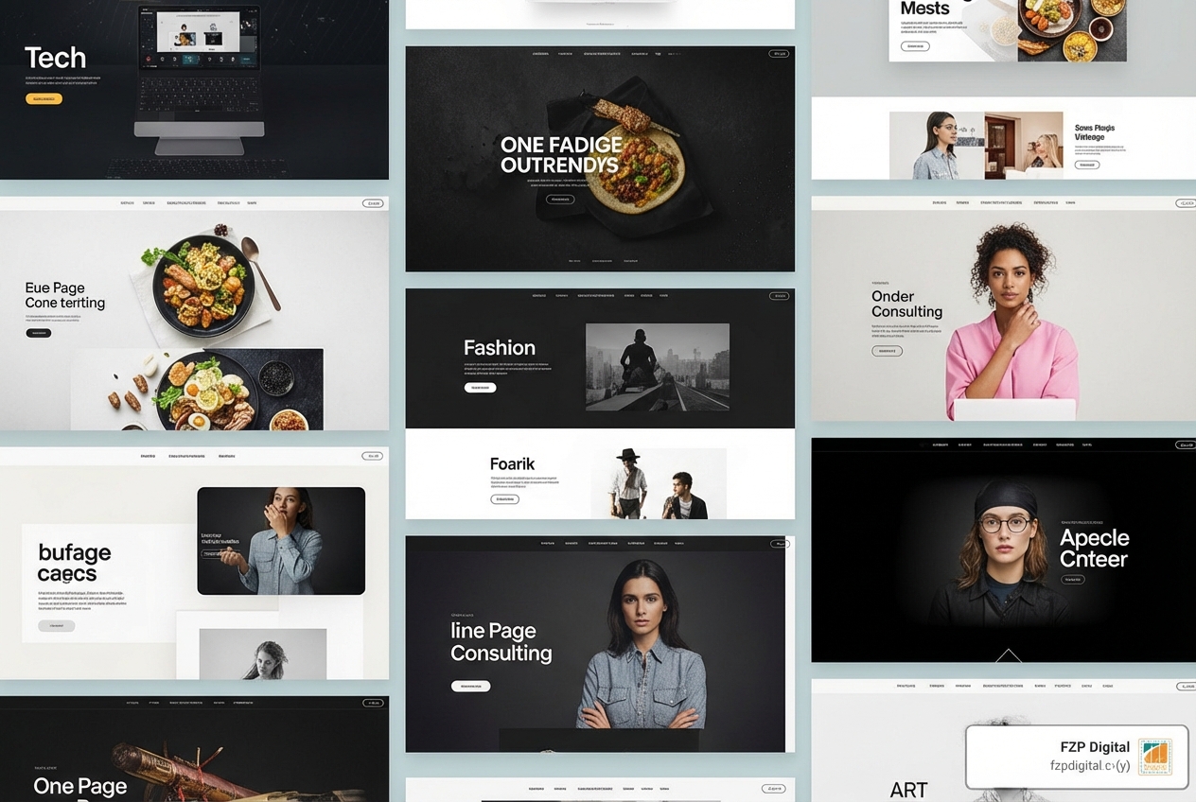The image size is (1196, 802).
Task: Click the yellow button on the Tech template
Action: (43, 97)
